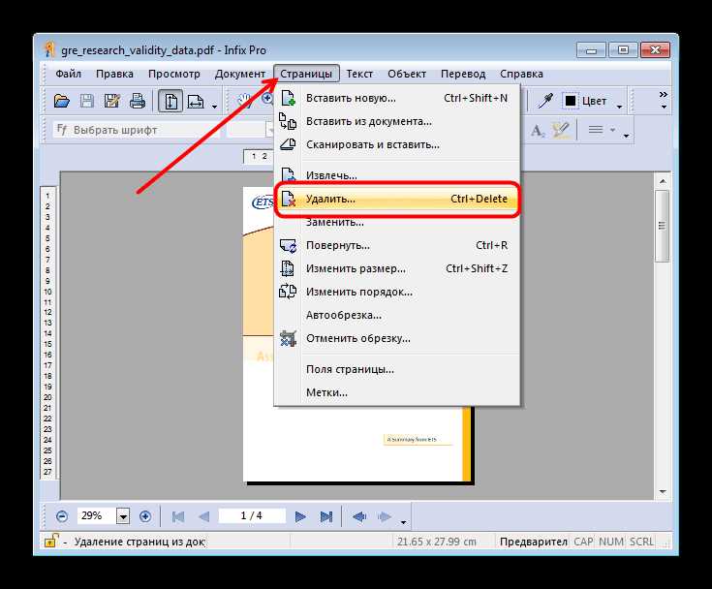This screenshot has width=712, height=589.
Task: Choose Сканировать и вставить… entry
Action: coord(397,144)
